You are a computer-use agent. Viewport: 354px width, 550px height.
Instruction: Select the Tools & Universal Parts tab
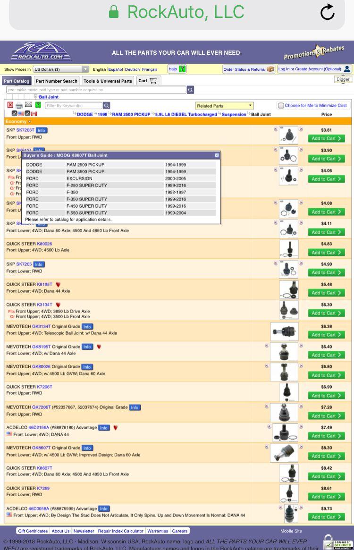[x=108, y=81]
